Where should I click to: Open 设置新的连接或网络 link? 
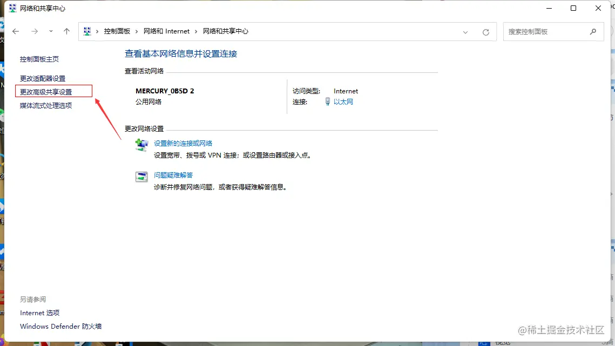point(183,144)
